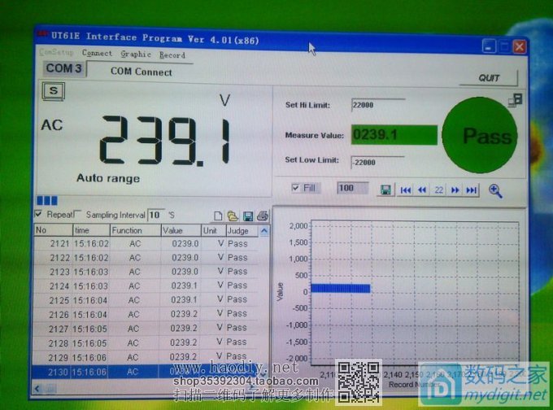Advance to the next graph page

pyautogui.click(x=455, y=190)
